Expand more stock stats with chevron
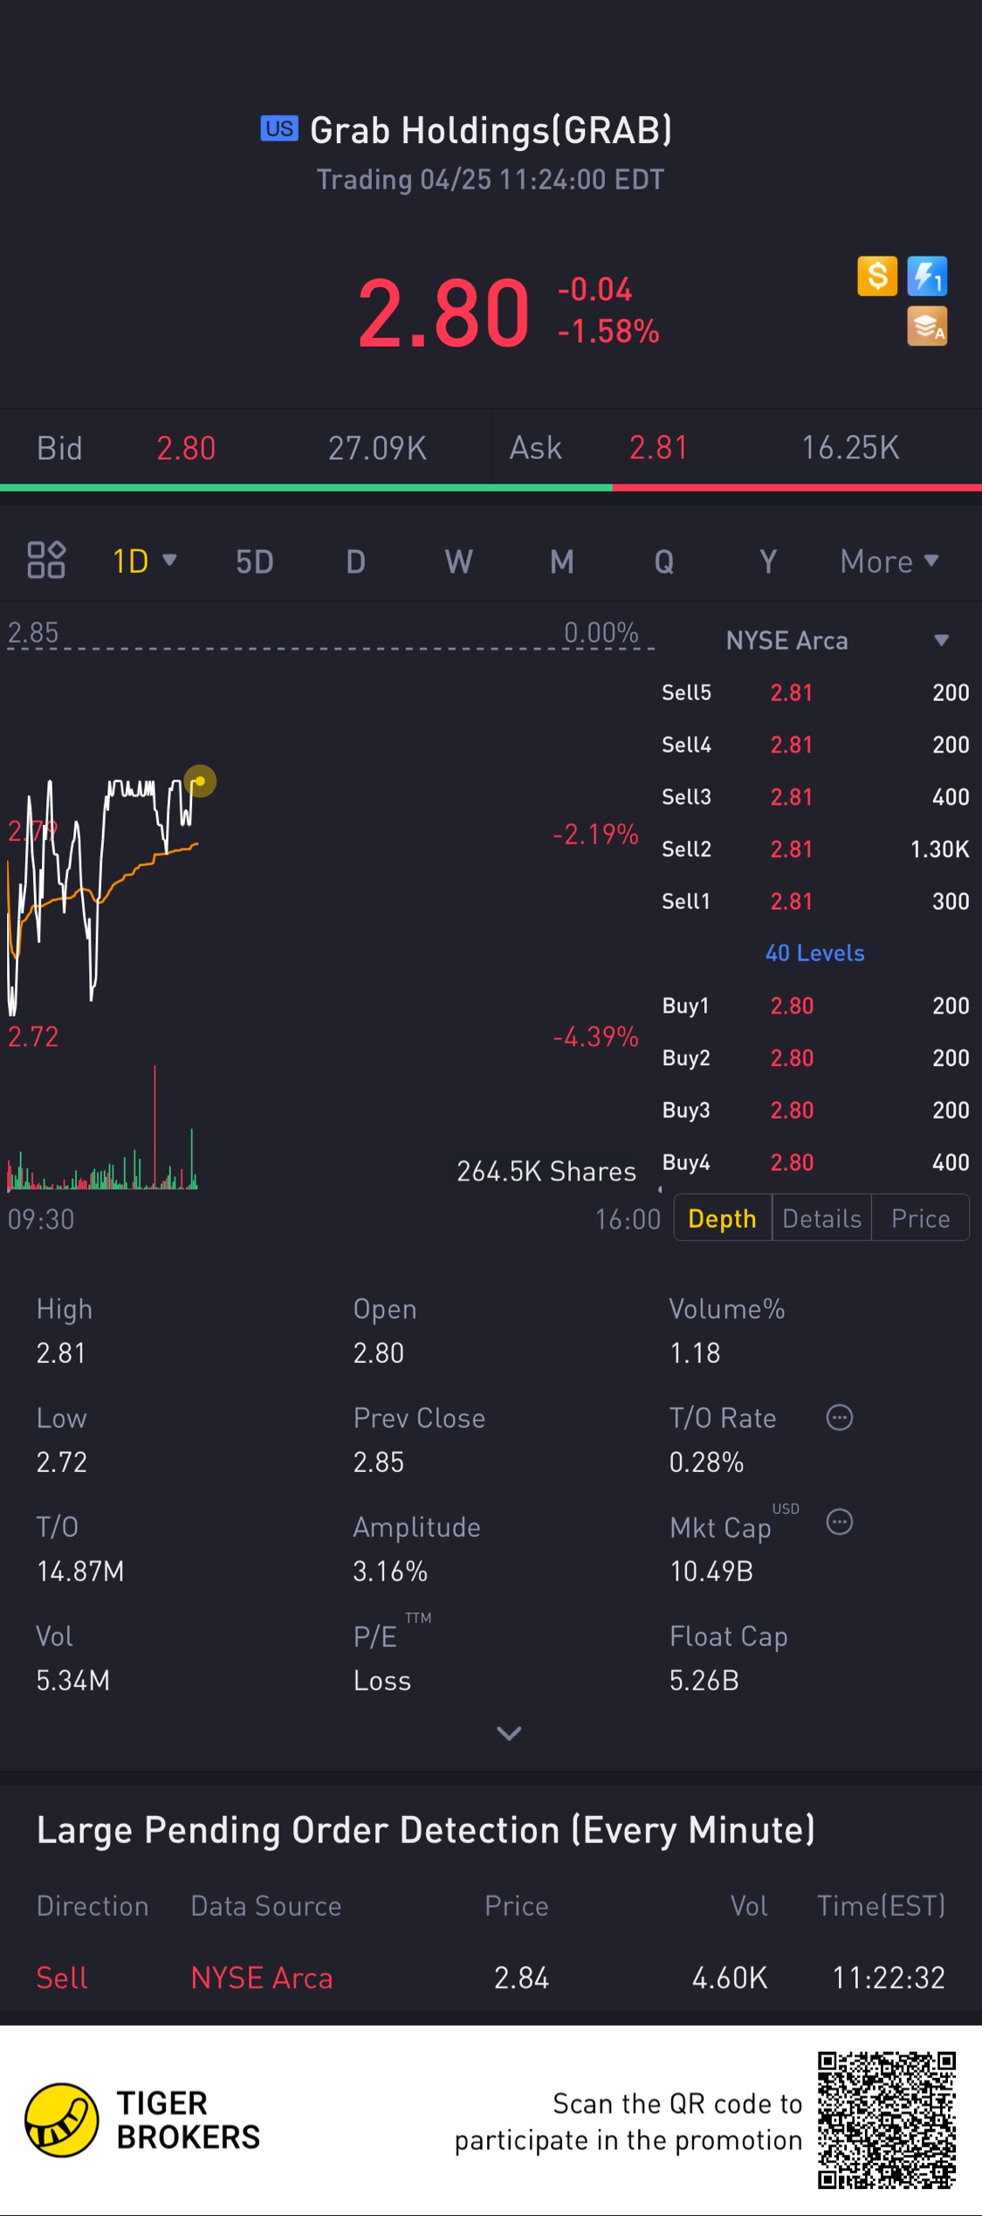The height and width of the screenshot is (2216, 982). tap(509, 1733)
